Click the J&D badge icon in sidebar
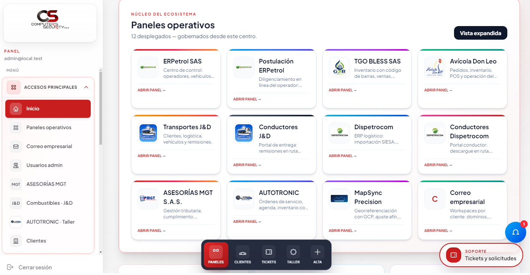530x275 pixels. click(16, 203)
